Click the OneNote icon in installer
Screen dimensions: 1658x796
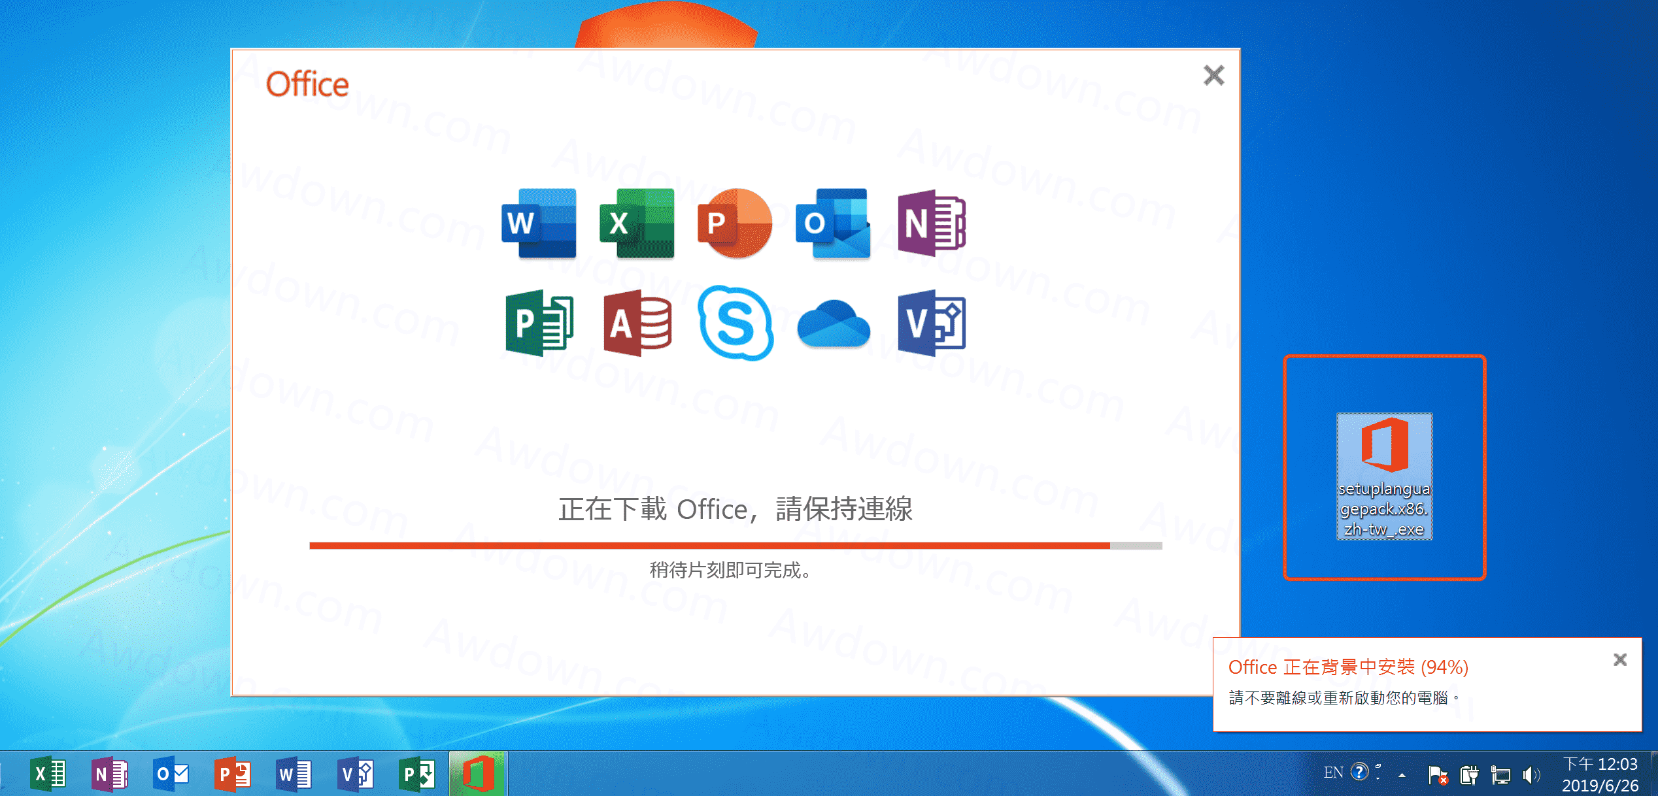pos(931,224)
